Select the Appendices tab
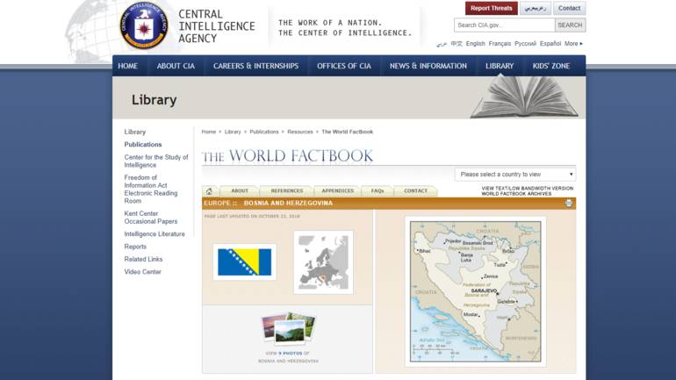Screen dimensions: 676x380 [337, 190]
